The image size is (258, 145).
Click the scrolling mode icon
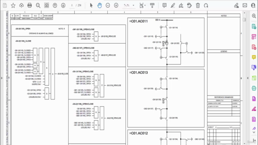pyautogui.click(x=152, y=5)
